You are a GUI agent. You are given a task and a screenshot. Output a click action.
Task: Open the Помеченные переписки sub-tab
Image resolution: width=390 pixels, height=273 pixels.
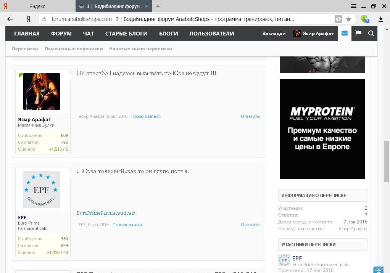click(74, 49)
